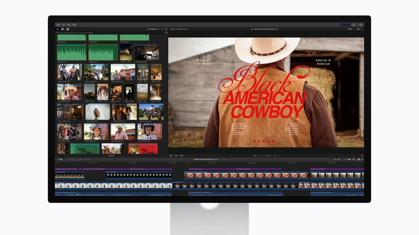Viewport: 419px width, 235px height.
Task: Select the SC02_SH11_T01 horse rider thumbnail
Action: (151, 112)
